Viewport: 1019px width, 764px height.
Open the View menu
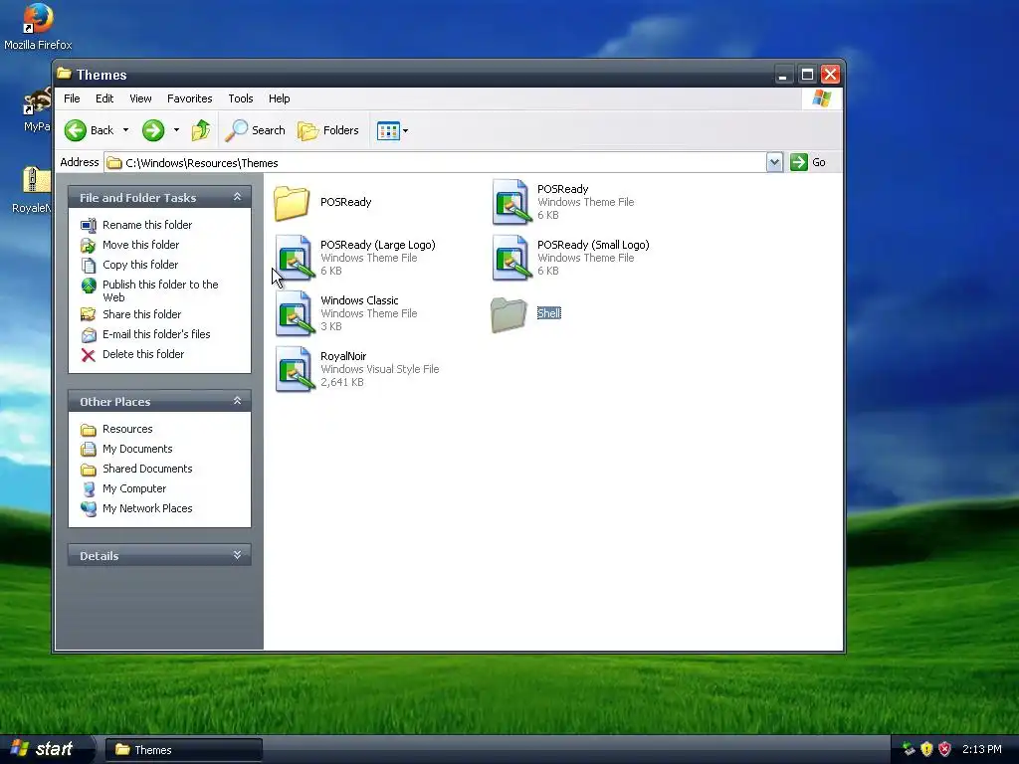[140, 98]
